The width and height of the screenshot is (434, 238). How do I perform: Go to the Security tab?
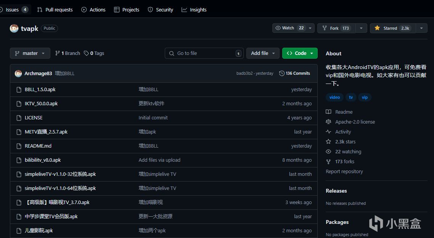point(161,10)
